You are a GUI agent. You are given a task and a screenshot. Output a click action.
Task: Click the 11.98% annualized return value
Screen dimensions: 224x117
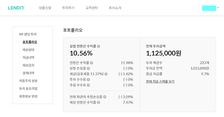[127, 63]
